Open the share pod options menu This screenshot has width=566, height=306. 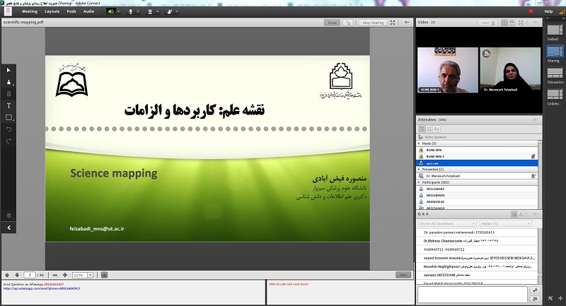coord(407,23)
